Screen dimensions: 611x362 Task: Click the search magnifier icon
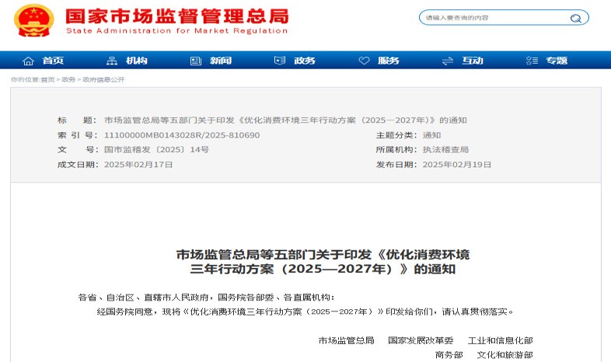(x=575, y=18)
